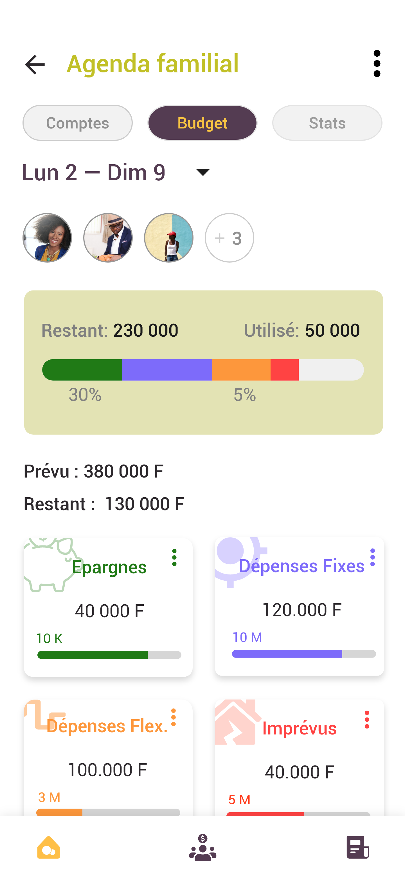
Task: Open Imprévus card three-dot menu
Action: (x=366, y=720)
